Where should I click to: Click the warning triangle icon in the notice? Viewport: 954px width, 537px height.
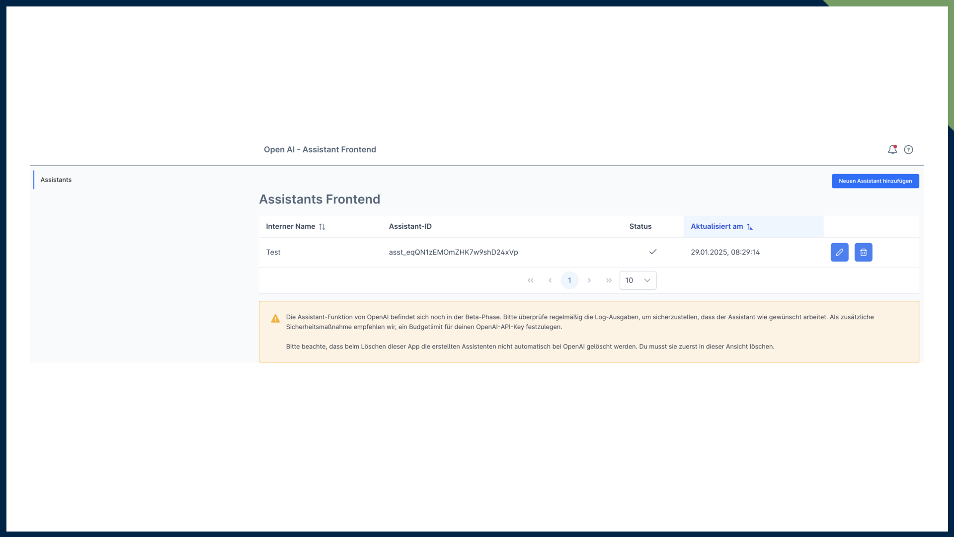coord(275,319)
